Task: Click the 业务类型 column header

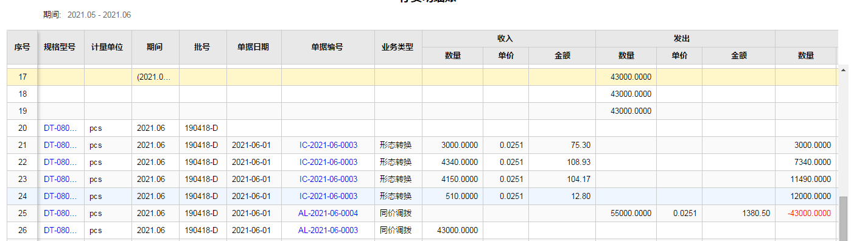Action: click(398, 47)
